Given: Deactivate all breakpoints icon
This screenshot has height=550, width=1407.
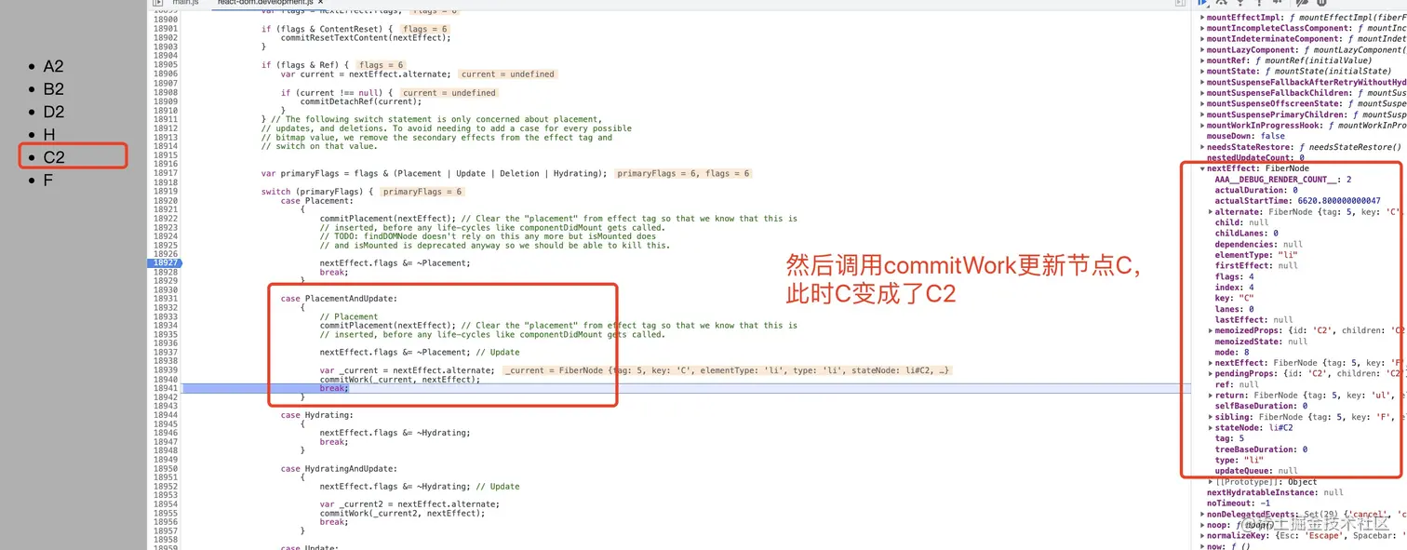Looking at the screenshot, I should pyautogui.click(x=1301, y=3).
